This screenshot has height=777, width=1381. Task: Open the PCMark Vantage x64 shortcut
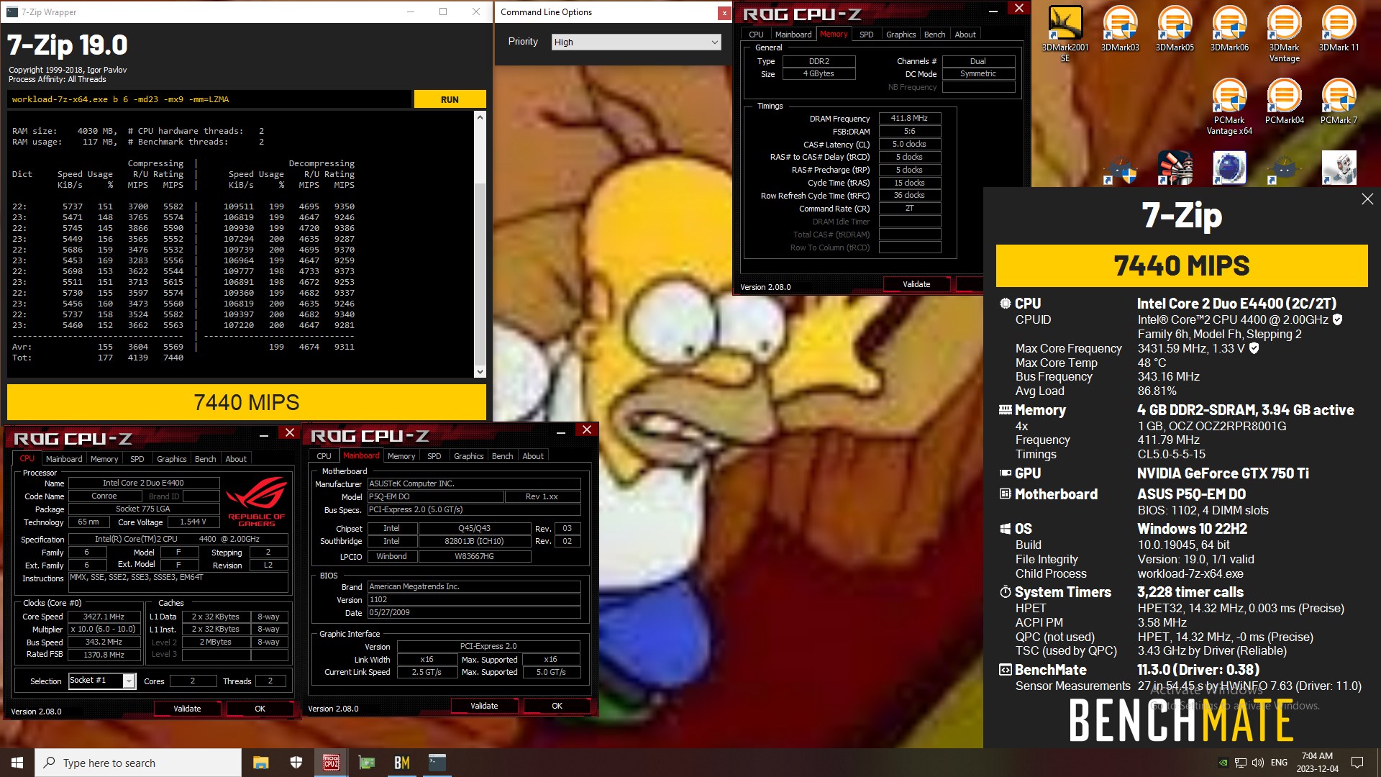tap(1229, 106)
